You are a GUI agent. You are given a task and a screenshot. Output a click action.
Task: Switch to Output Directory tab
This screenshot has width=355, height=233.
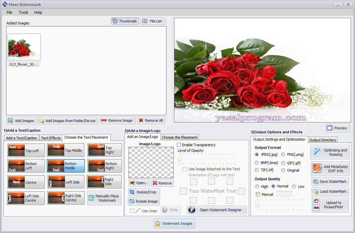point(323,140)
